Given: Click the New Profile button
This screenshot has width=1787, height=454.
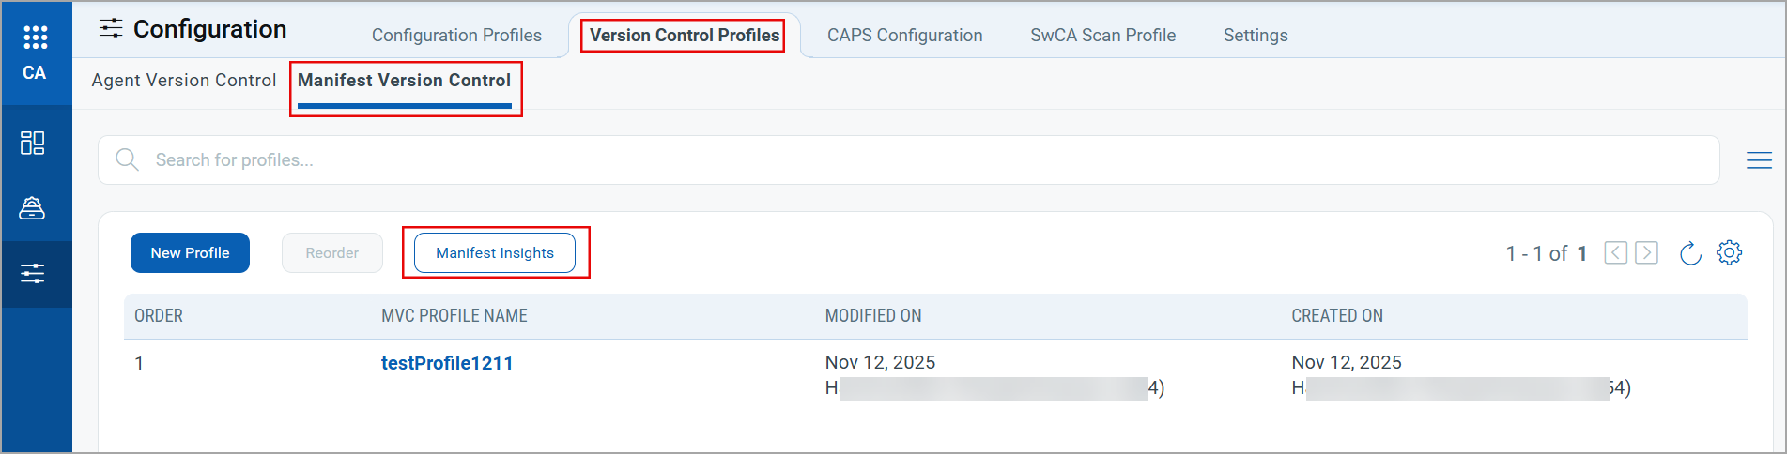Looking at the screenshot, I should point(190,253).
